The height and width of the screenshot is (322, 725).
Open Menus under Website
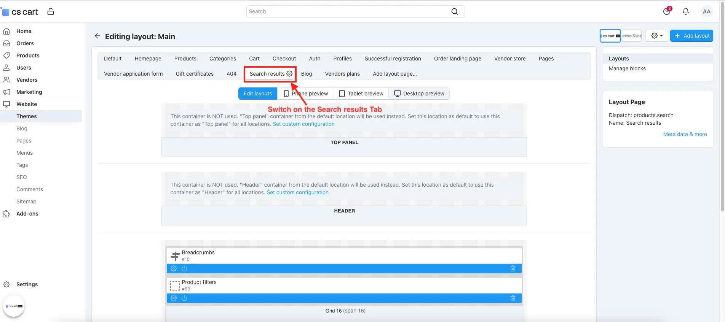(24, 153)
